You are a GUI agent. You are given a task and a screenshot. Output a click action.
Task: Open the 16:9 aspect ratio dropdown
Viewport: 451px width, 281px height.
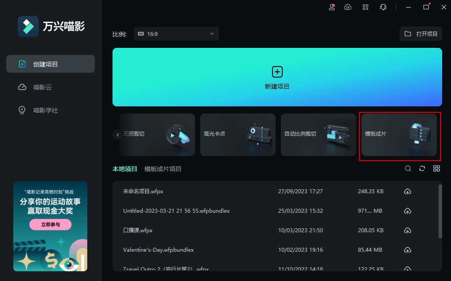click(176, 34)
